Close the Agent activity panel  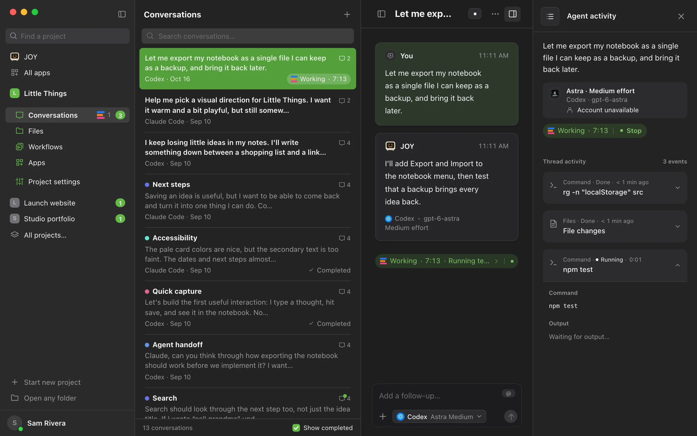pos(681,16)
